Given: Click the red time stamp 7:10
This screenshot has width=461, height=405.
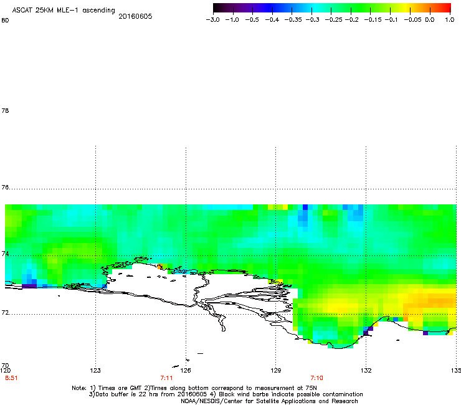Looking at the screenshot, I should click(316, 378).
